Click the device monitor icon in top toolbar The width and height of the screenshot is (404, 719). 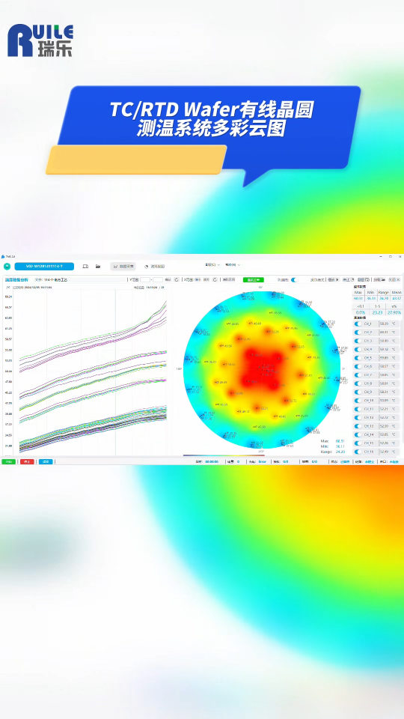(85, 267)
